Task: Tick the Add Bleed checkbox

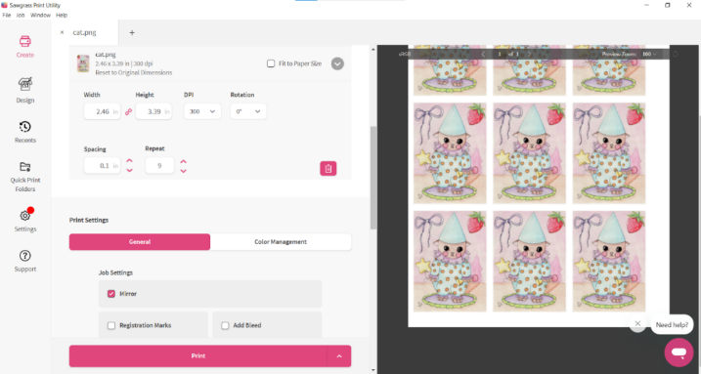Action: (225, 325)
